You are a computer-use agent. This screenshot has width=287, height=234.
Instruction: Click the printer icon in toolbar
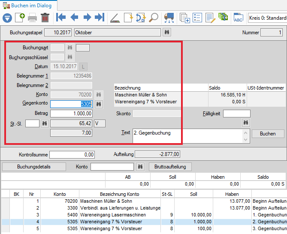(33, 18)
